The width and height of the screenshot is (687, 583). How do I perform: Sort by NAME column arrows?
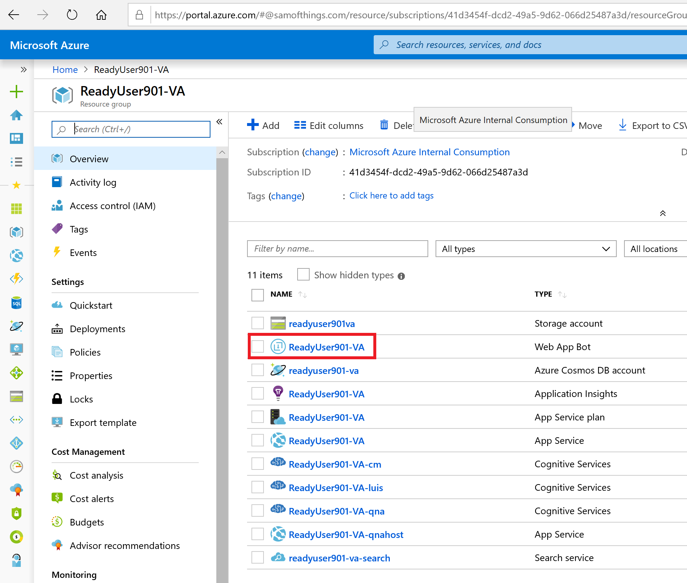click(x=303, y=294)
